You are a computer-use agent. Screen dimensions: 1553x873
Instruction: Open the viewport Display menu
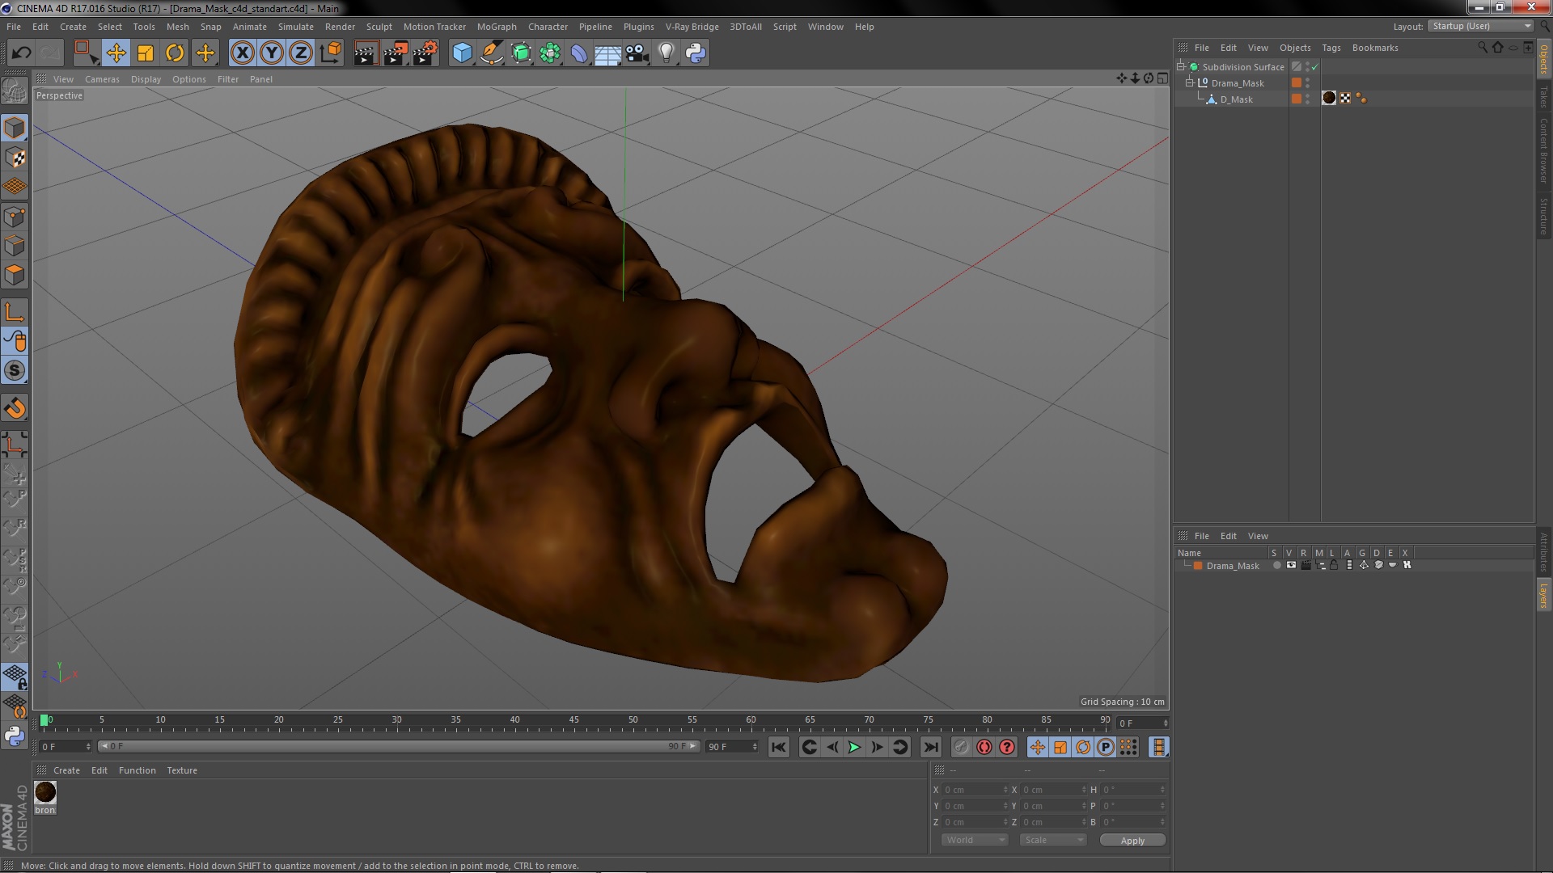tap(146, 79)
